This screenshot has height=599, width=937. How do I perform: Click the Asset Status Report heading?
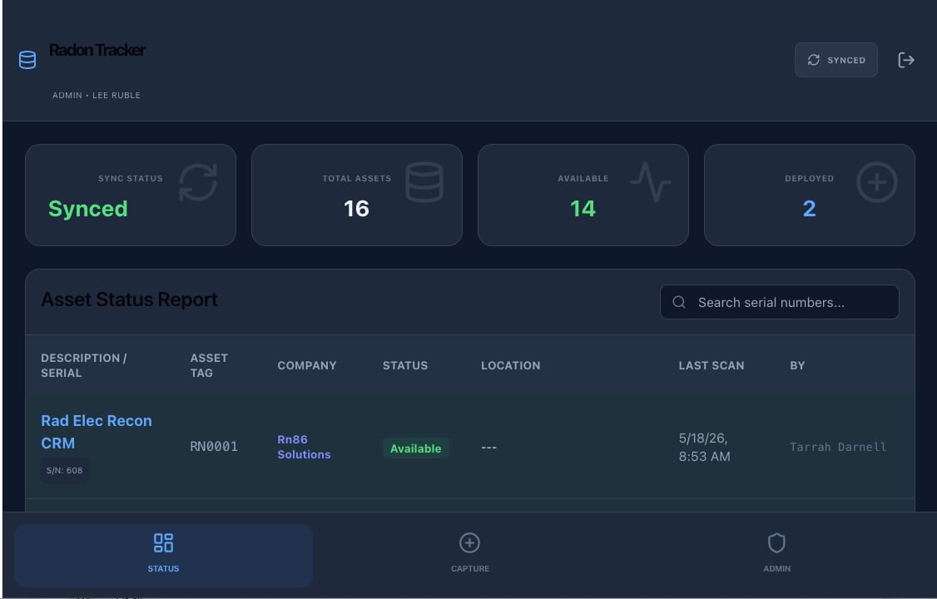click(x=129, y=299)
